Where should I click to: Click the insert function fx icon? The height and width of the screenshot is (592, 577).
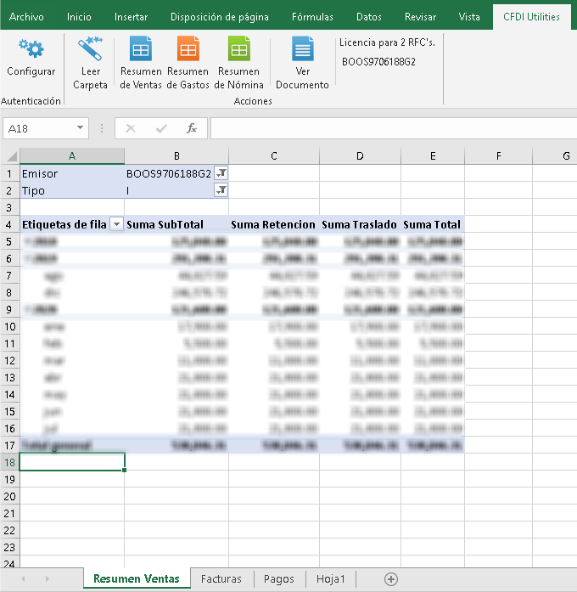pyautogui.click(x=192, y=128)
